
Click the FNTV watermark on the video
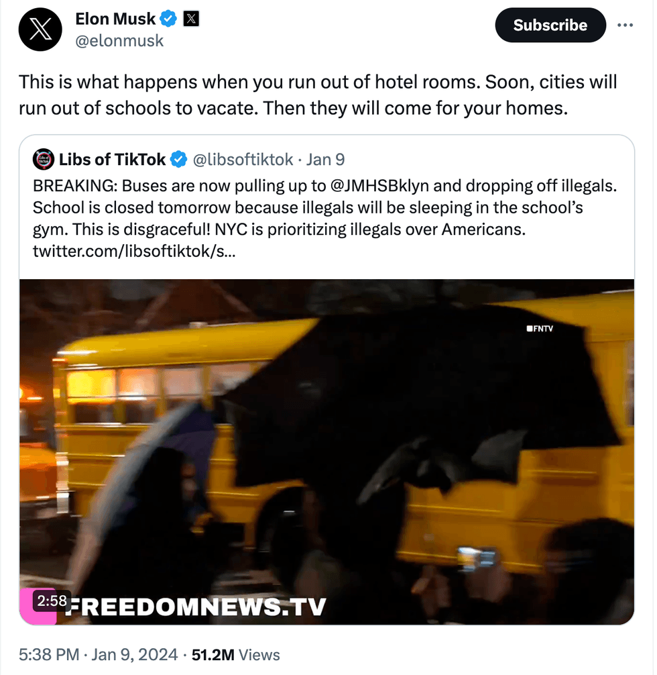tap(540, 329)
